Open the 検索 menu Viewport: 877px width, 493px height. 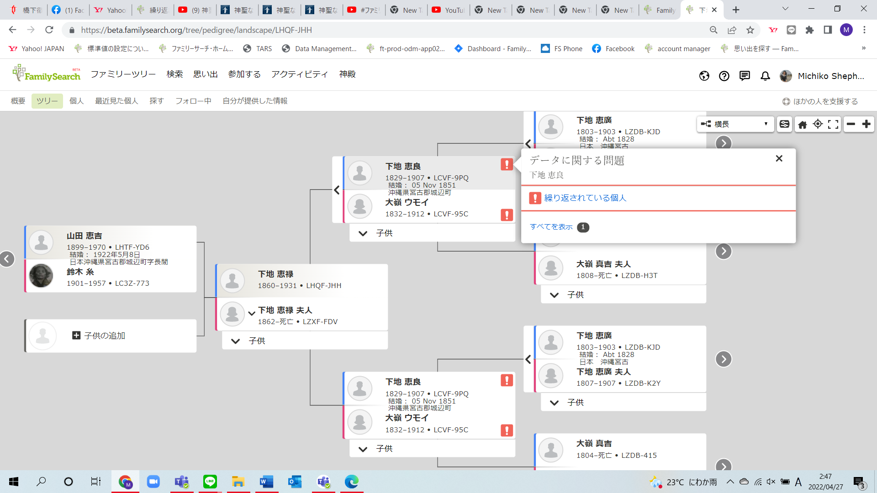pyautogui.click(x=174, y=74)
